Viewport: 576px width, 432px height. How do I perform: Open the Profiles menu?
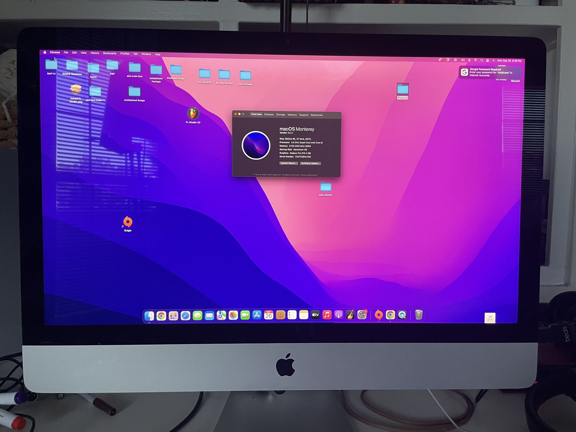(125, 54)
